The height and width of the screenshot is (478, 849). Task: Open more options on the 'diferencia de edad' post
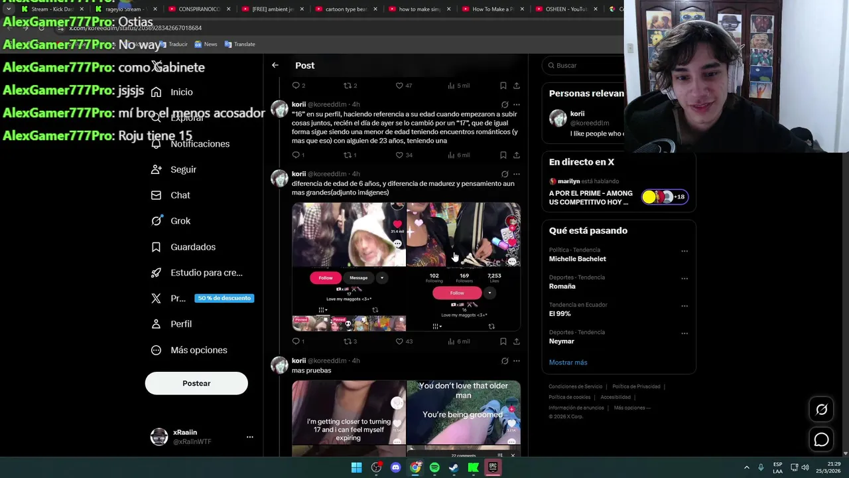click(x=517, y=174)
